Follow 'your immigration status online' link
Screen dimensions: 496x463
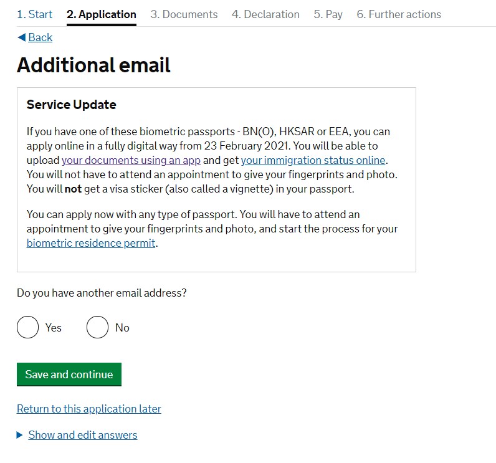pos(313,160)
